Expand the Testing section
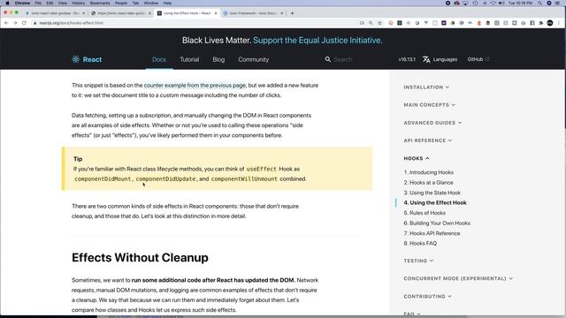 coord(418,261)
